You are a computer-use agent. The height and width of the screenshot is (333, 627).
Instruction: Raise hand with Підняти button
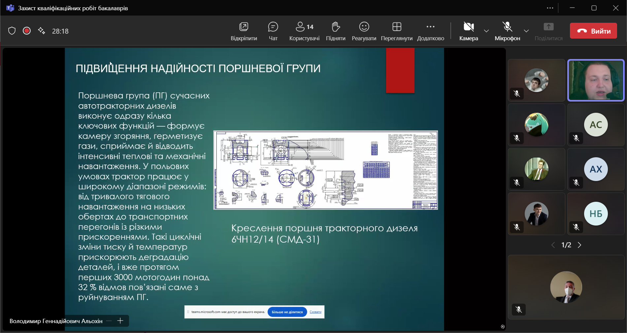pos(335,31)
